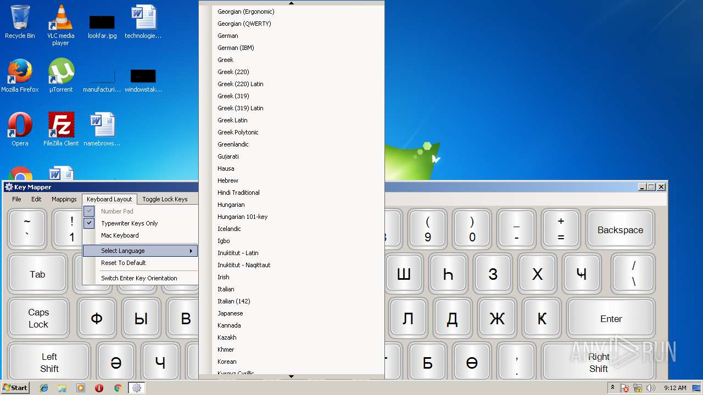Show hidden tray icons arrow
The width and height of the screenshot is (703, 395).
point(612,388)
